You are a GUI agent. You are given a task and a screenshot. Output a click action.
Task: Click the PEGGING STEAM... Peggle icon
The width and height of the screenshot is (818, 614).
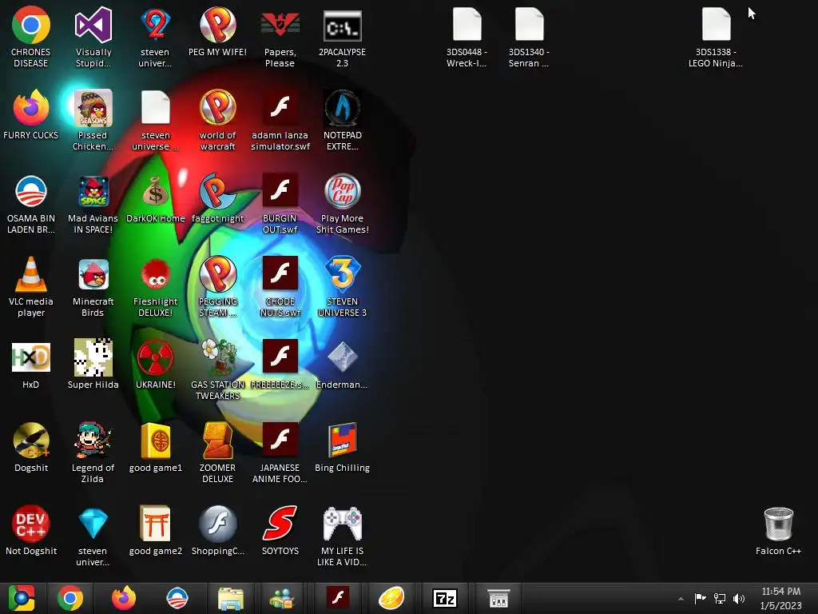tap(217, 287)
